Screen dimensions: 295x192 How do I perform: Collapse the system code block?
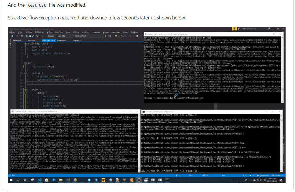tap(25, 73)
